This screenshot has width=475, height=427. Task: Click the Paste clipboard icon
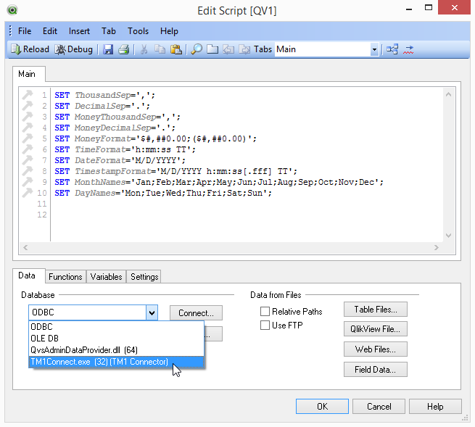(175, 49)
